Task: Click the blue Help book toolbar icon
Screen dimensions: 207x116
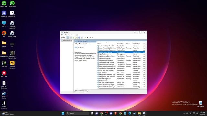Action: (79, 38)
